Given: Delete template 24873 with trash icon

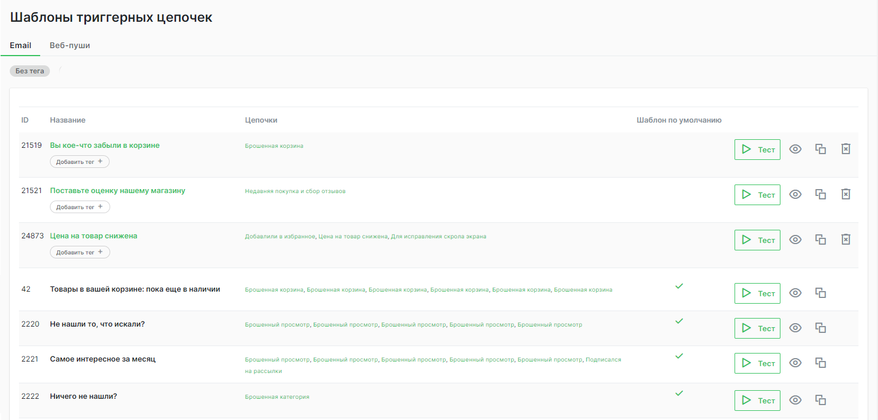Looking at the screenshot, I should click(845, 240).
